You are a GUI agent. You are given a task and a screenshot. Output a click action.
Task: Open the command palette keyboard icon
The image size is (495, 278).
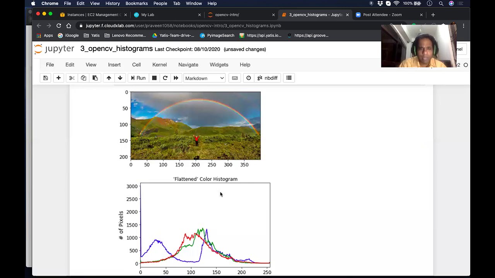click(235, 78)
